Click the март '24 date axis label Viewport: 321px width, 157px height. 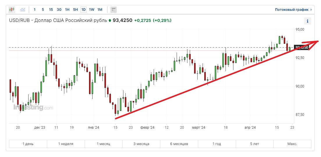point(198,128)
